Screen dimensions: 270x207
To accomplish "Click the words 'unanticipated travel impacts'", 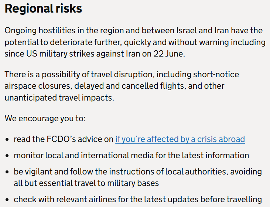I will (59, 98).
